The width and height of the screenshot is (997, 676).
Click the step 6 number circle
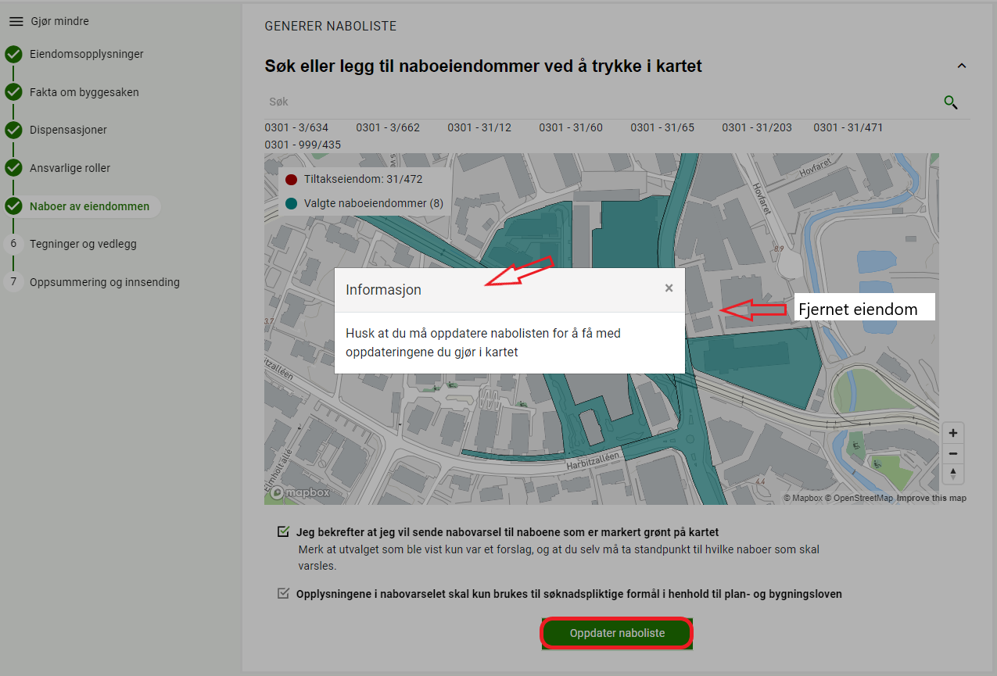click(13, 244)
